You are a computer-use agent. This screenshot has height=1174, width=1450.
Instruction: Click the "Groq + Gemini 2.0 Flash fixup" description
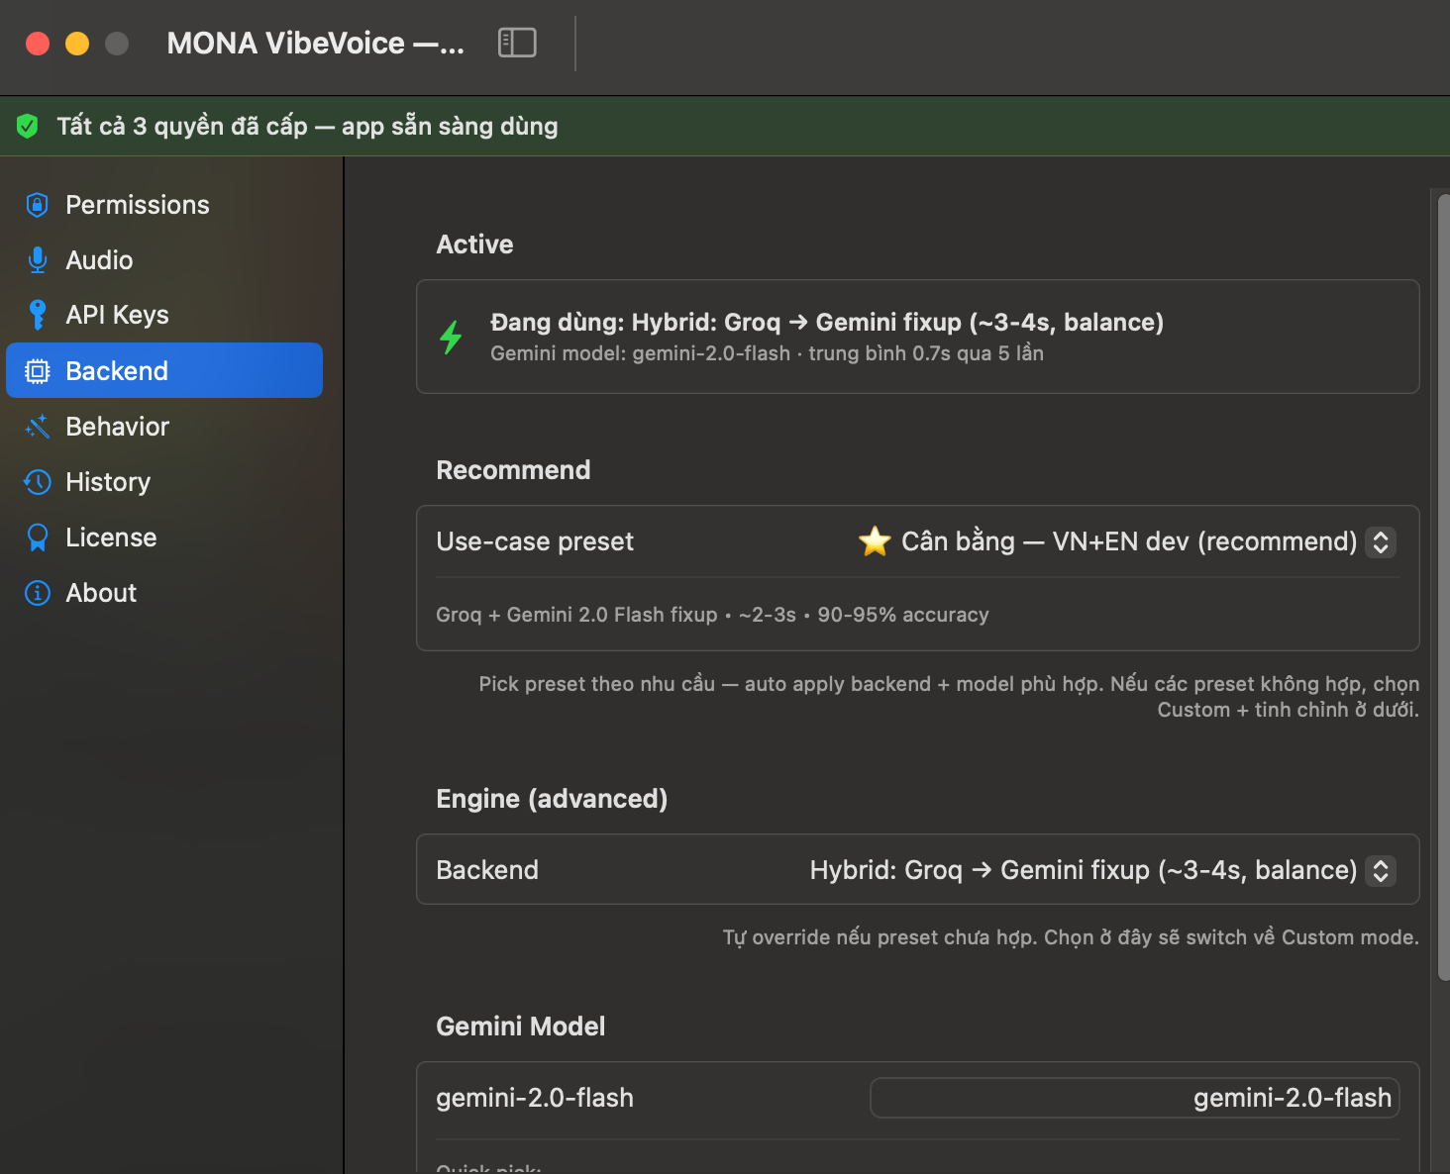[x=712, y=615]
